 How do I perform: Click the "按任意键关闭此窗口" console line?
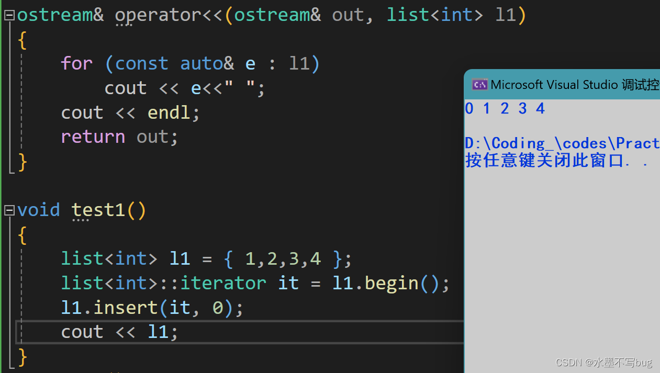point(557,160)
